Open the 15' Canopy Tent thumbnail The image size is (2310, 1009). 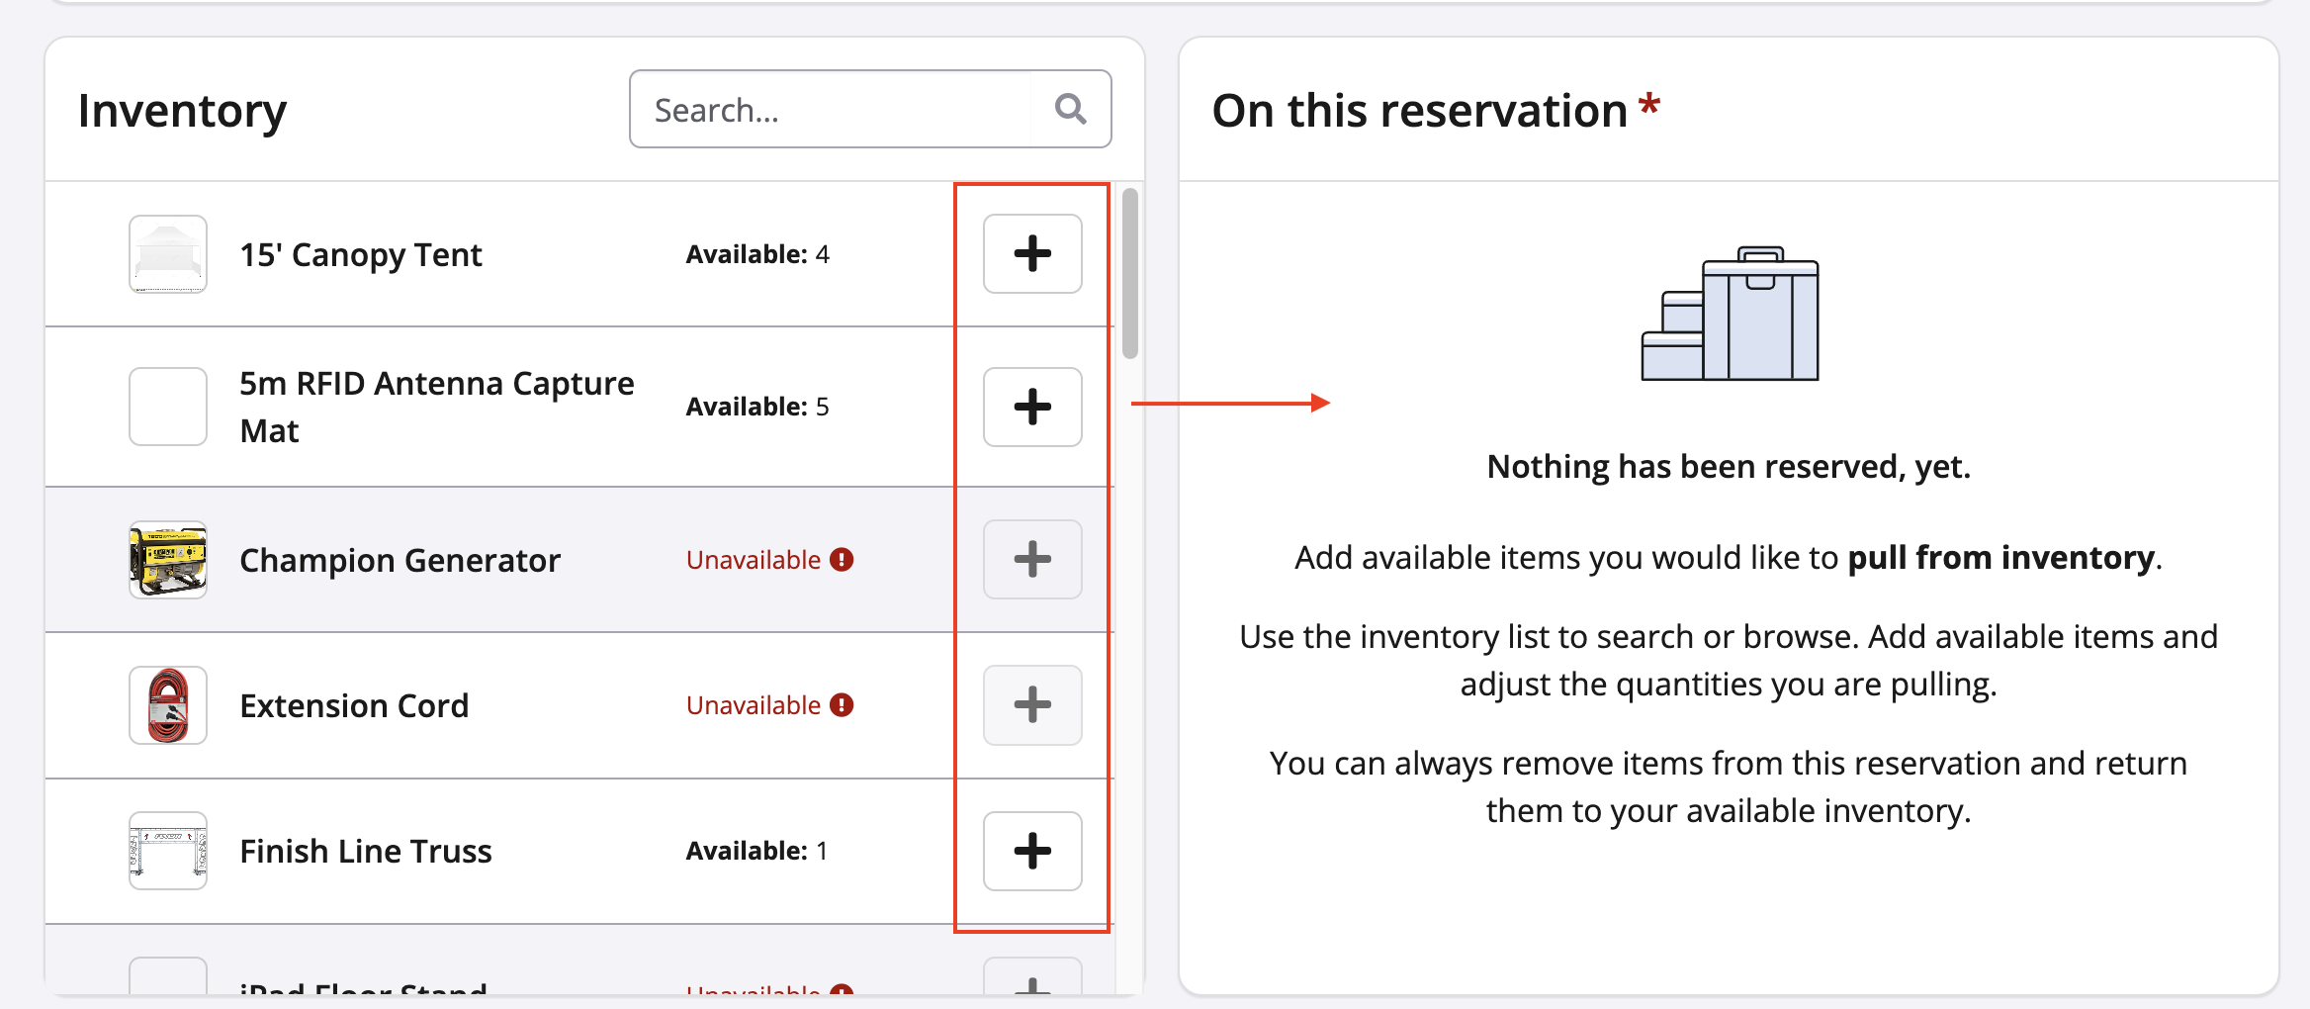click(x=168, y=254)
